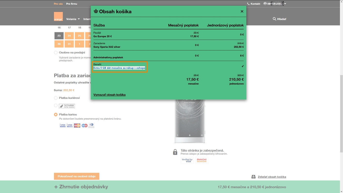Viewport: 343px width, 193px height.
Task: Select the Tatrapay radio option
Action: [56, 105]
